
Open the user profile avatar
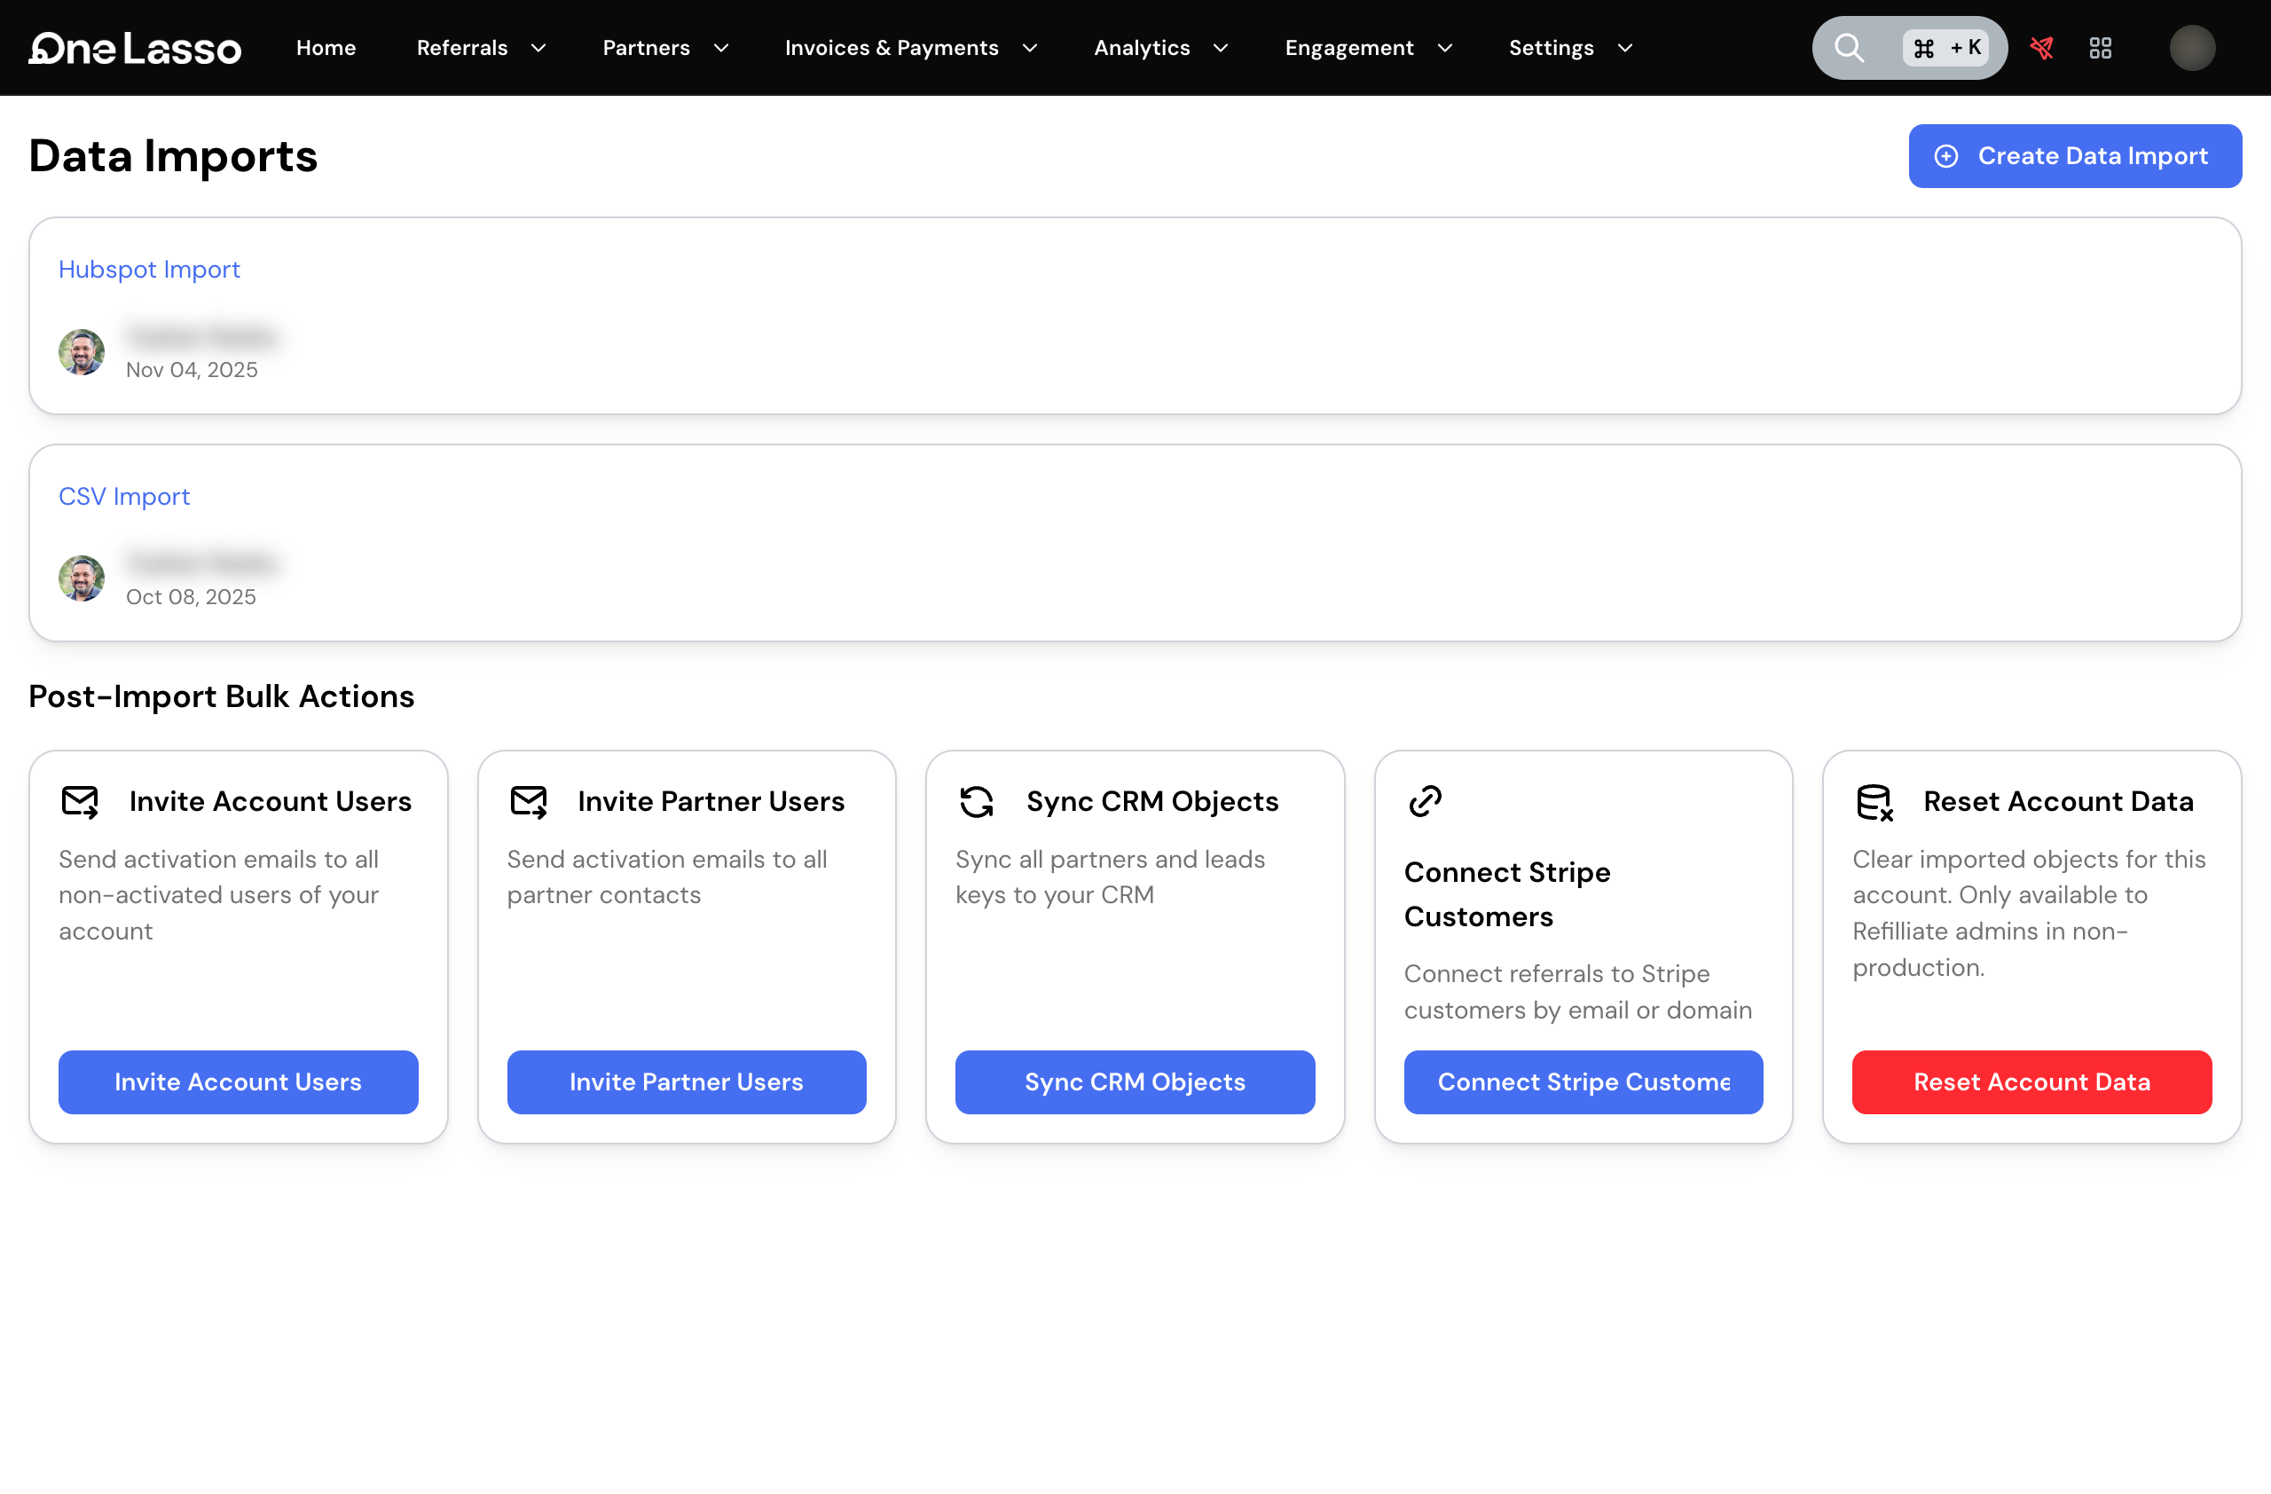[2192, 48]
